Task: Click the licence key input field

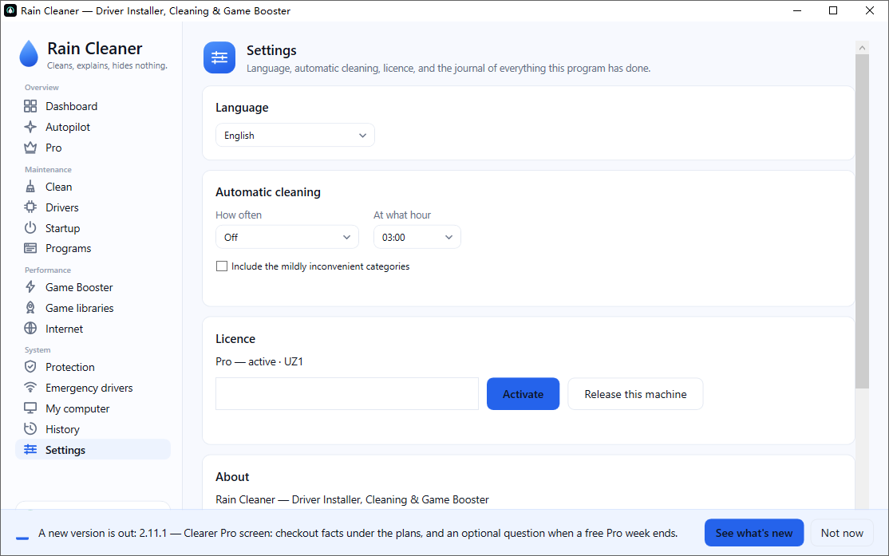Action: pos(347,394)
